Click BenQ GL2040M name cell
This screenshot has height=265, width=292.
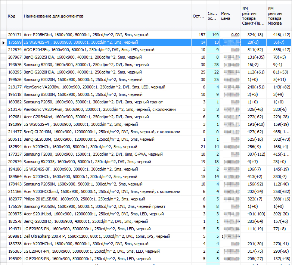(107, 132)
